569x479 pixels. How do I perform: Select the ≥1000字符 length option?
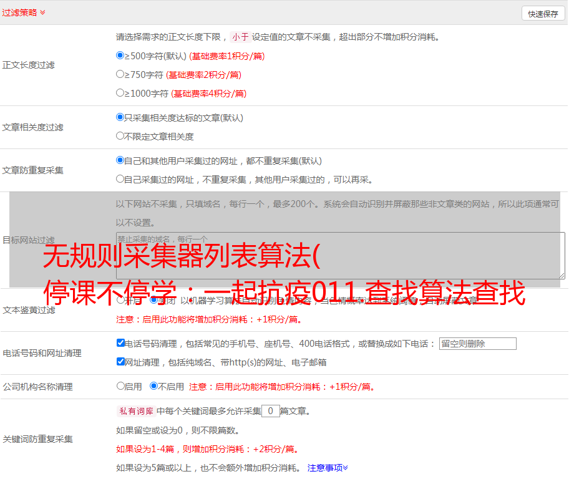120,93
